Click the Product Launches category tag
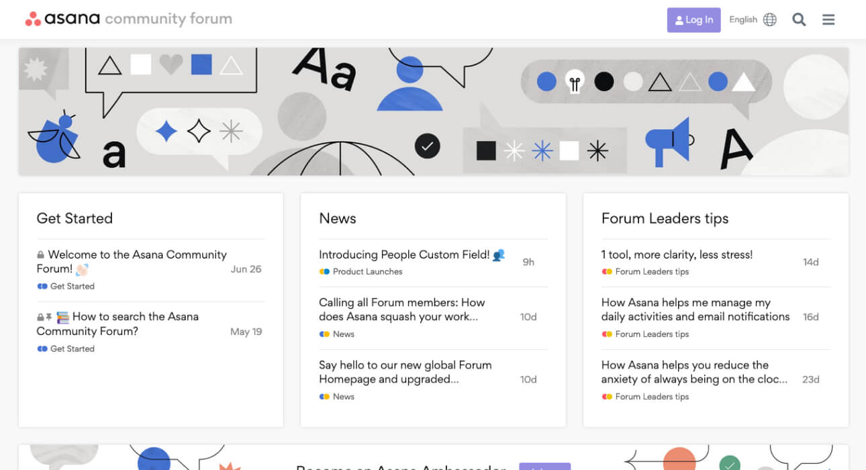Image resolution: width=866 pixels, height=470 pixels. pyautogui.click(x=361, y=271)
